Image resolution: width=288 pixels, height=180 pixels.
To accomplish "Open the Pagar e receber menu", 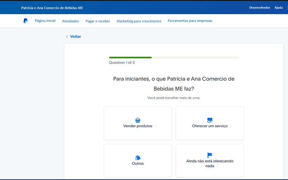I will tap(98, 21).
